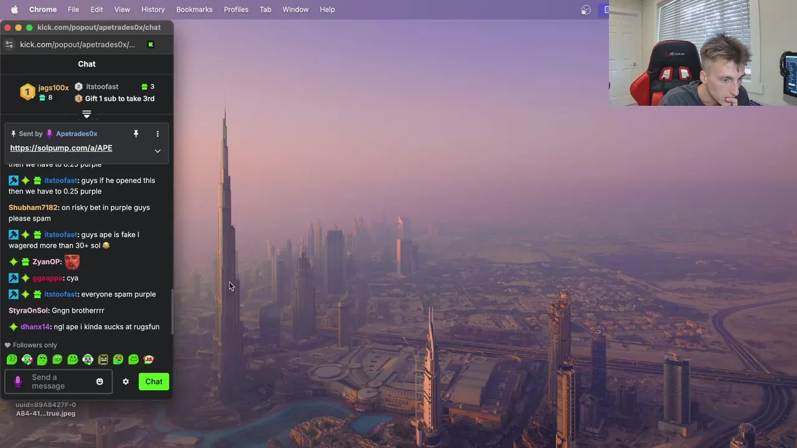Screen dimensions: 797x448
Task: Open the Help menu
Action: pyautogui.click(x=328, y=9)
